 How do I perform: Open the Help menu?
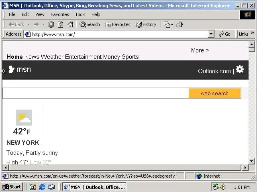tap(96, 14)
